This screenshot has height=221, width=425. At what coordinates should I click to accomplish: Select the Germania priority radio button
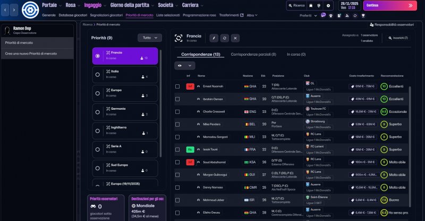point(97,112)
